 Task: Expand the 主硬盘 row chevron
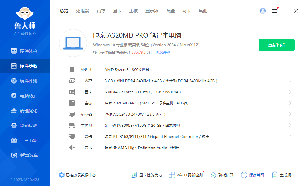coord(290,125)
